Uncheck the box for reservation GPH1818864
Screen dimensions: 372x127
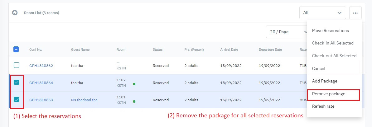pos(17,82)
